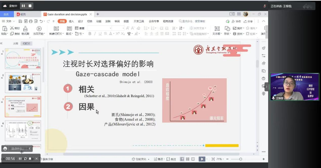This screenshot has height=168, width=321.
Task: Click the print icon in quick access toolbar
Action: pos(31,21)
